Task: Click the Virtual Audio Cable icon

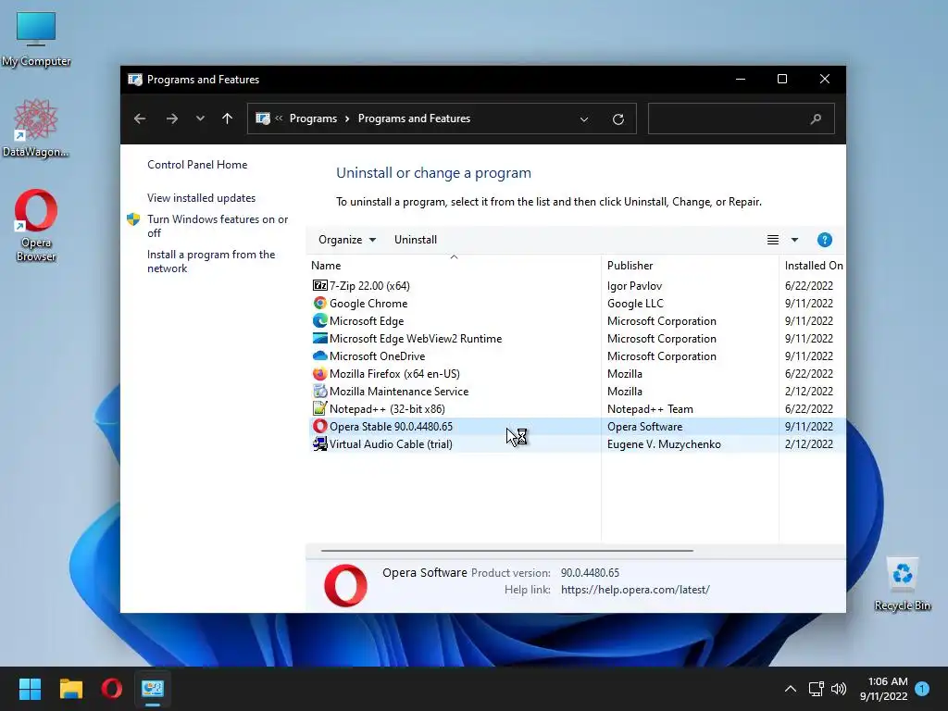Action: pyautogui.click(x=319, y=443)
